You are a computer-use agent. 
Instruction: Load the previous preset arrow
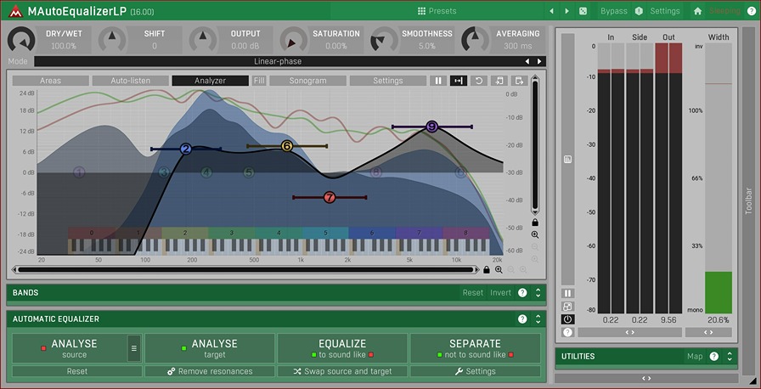coord(551,11)
